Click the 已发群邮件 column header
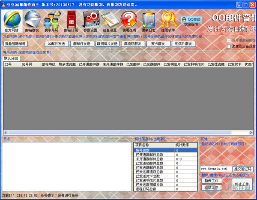This screenshot has width=257, height=200. [152, 64]
